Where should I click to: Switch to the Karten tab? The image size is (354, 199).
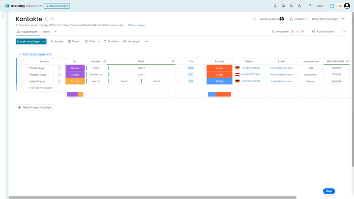(46, 31)
